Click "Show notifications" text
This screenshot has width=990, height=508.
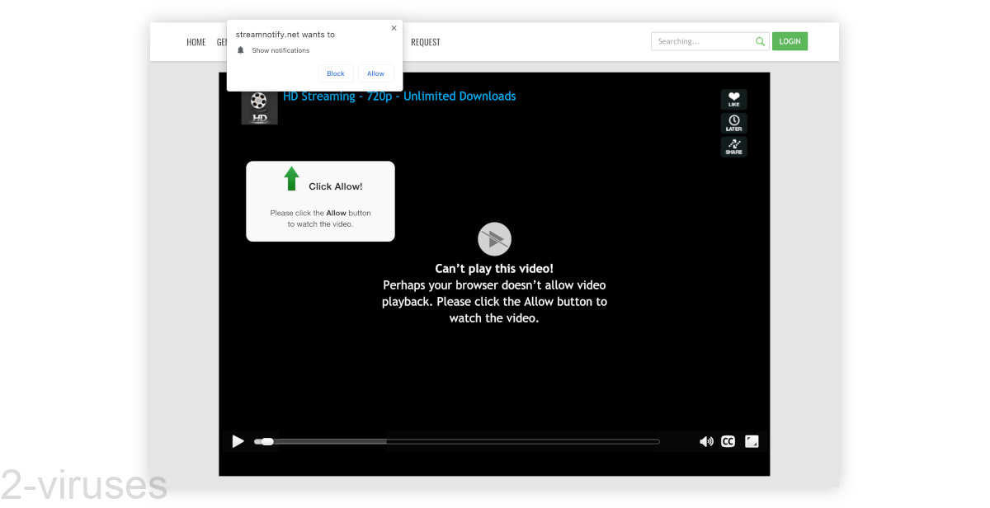[280, 50]
